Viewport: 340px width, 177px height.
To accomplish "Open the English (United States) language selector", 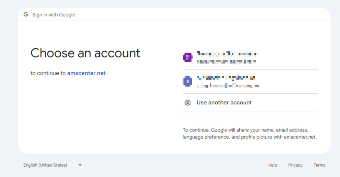I will [x=45, y=165].
